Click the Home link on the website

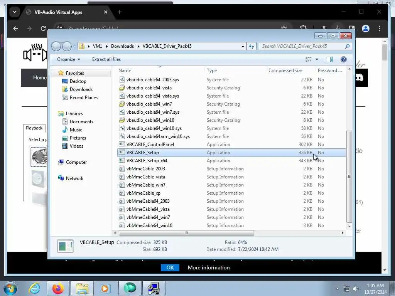(40, 77)
